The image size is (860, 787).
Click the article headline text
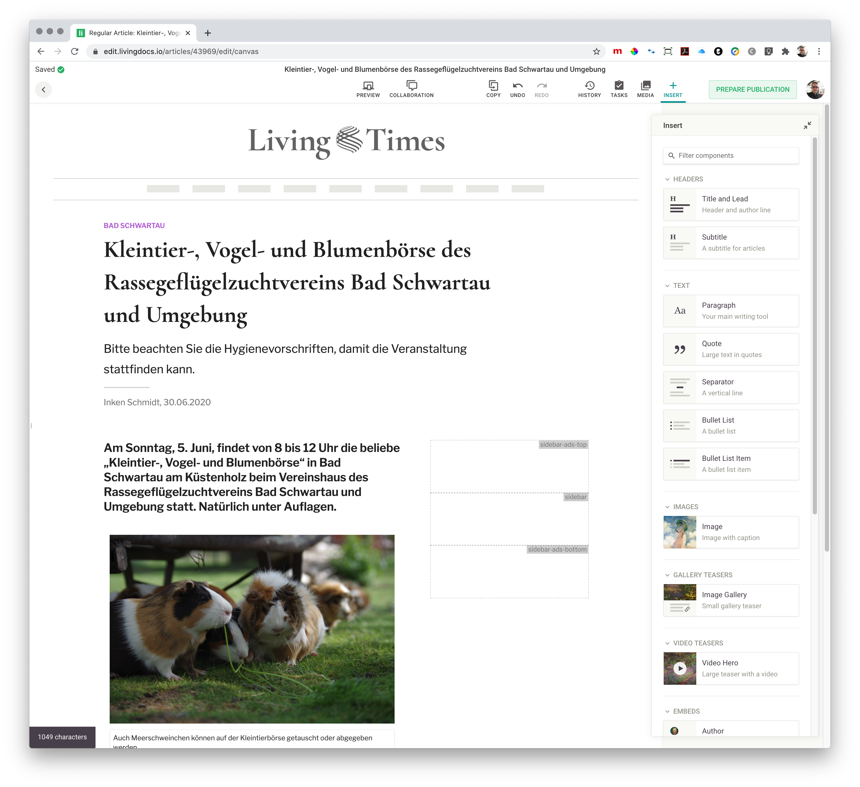[x=297, y=283]
